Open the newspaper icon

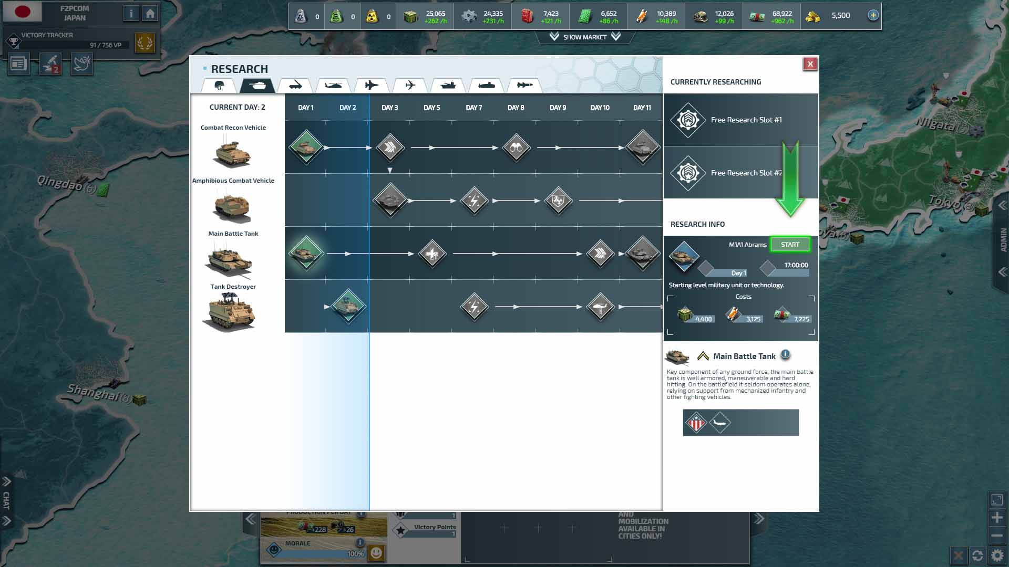point(18,64)
